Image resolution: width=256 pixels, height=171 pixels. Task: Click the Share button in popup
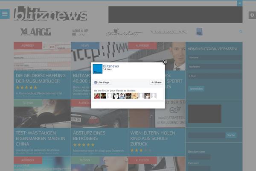pyautogui.click(x=157, y=83)
